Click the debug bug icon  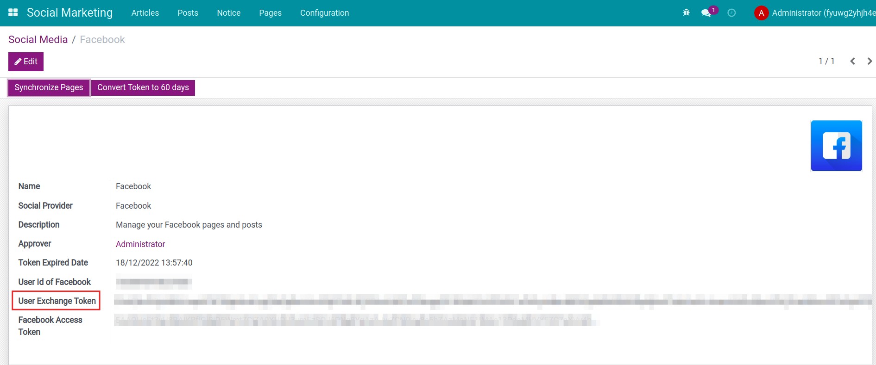pyautogui.click(x=686, y=12)
